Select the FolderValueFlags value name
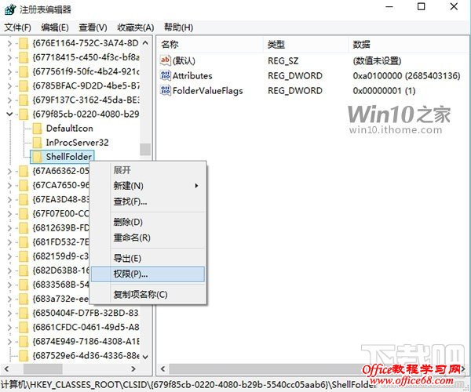 coord(207,91)
